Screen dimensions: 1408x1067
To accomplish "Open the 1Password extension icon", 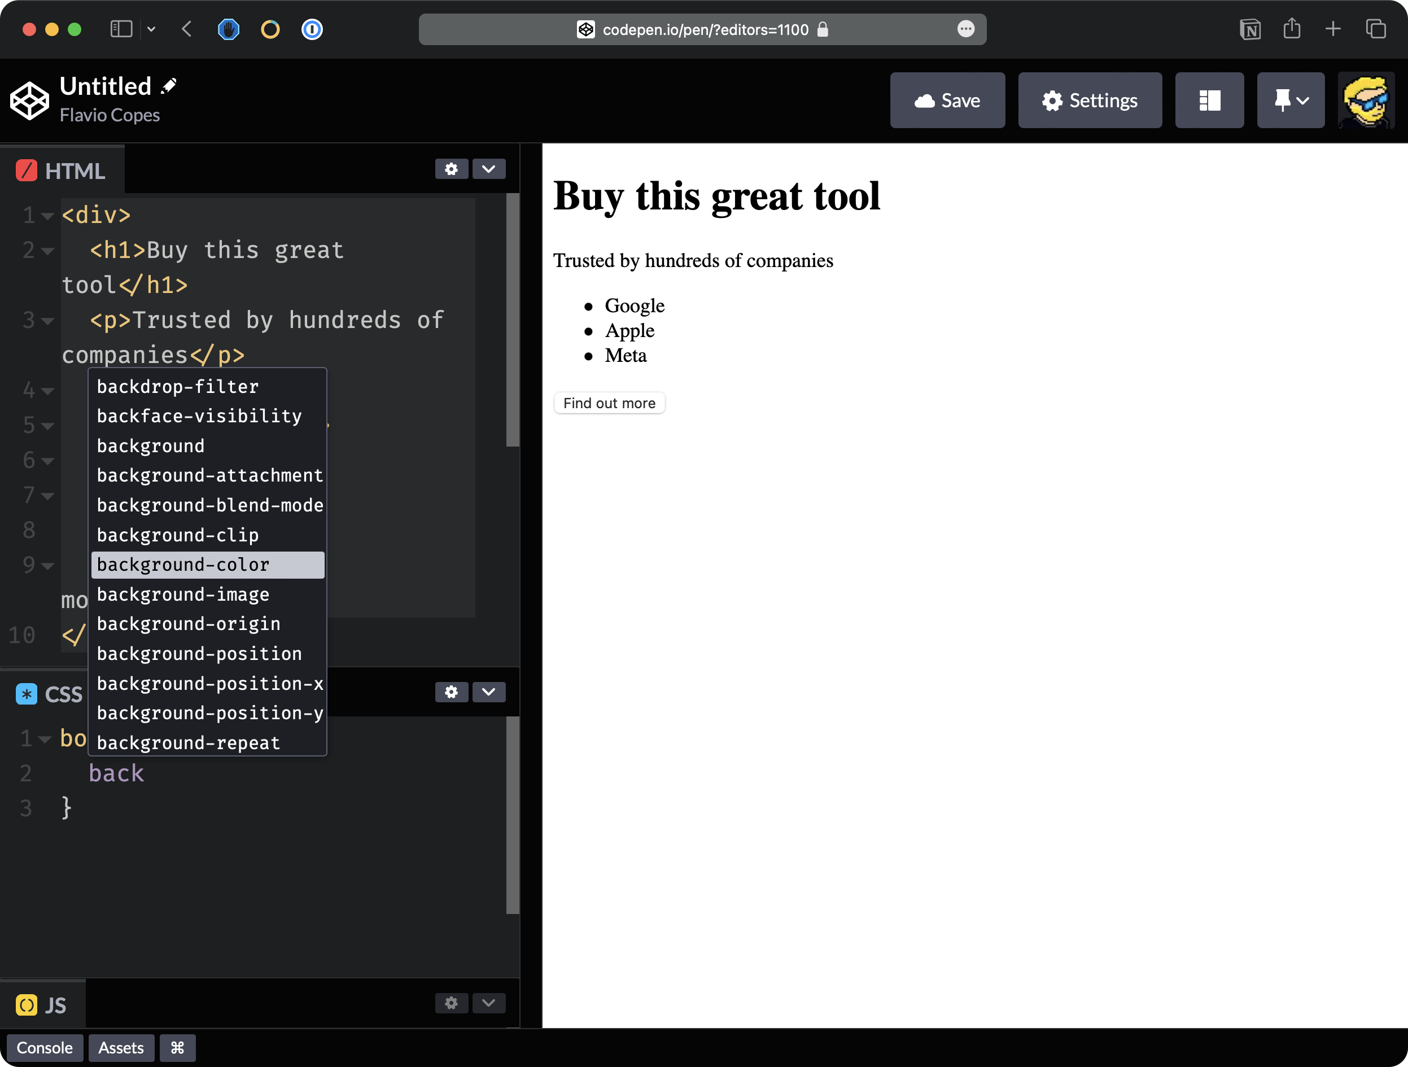I will tap(312, 29).
